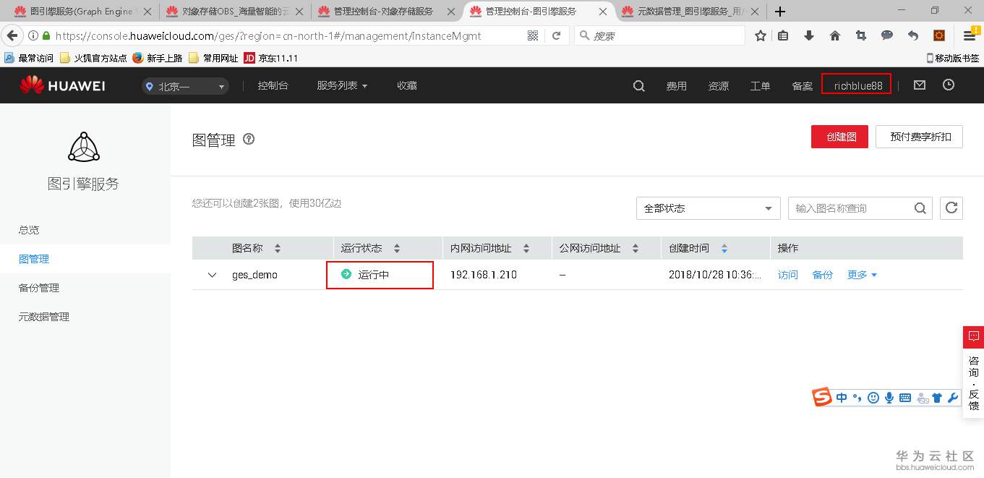This screenshot has height=478, width=984.
Task: Click the 预付费享折扣 button
Action: [x=919, y=136]
